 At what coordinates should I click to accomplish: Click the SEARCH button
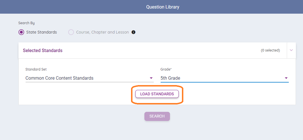coord(157,116)
